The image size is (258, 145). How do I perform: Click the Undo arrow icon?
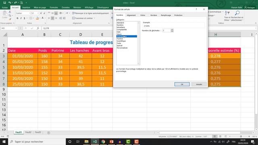[x=10, y=3]
